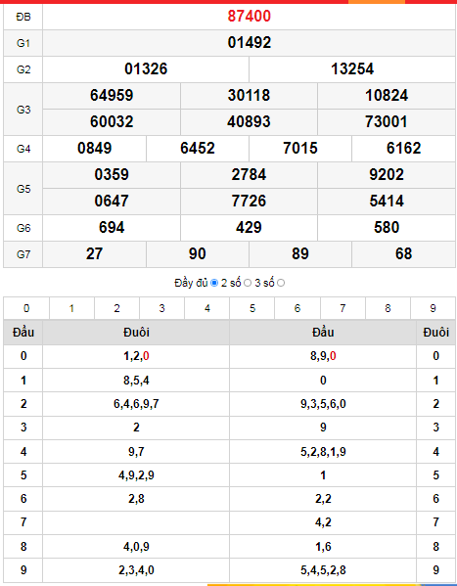Click the G2 number 01326
The width and height of the screenshot is (457, 586).
click(146, 69)
